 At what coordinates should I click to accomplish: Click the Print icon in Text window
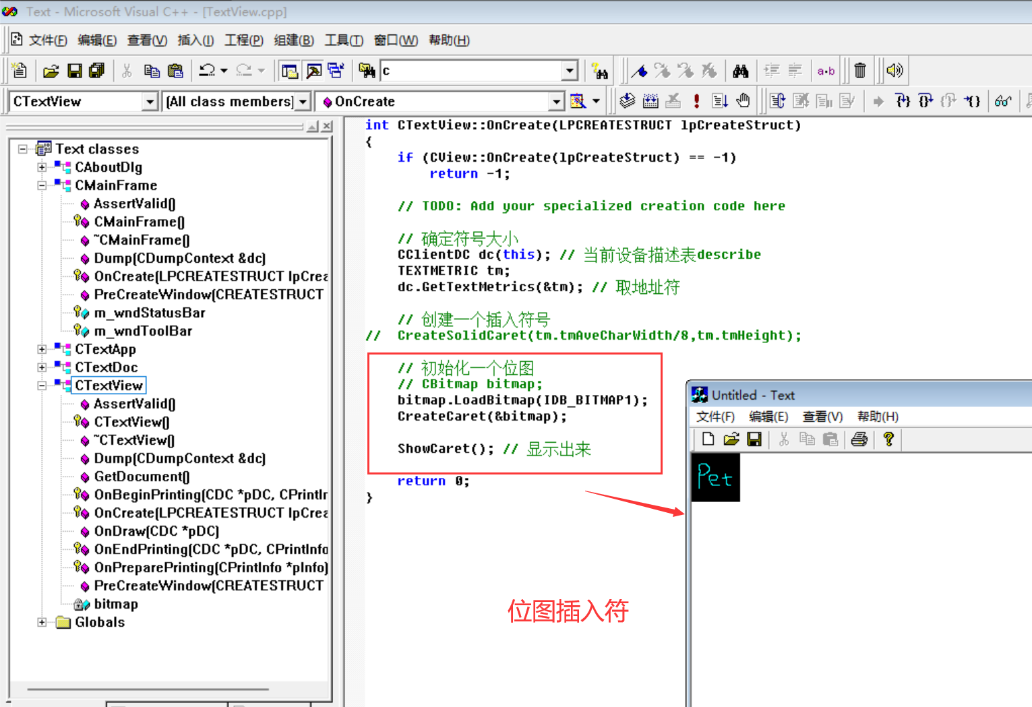click(859, 439)
